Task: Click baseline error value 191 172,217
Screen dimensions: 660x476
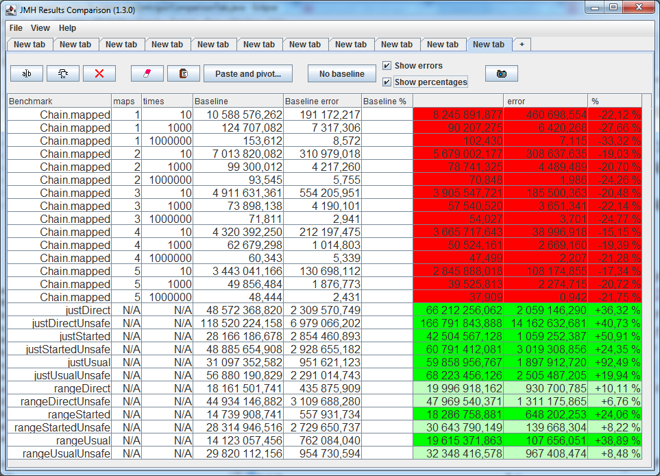Action: (x=322, y=115)
